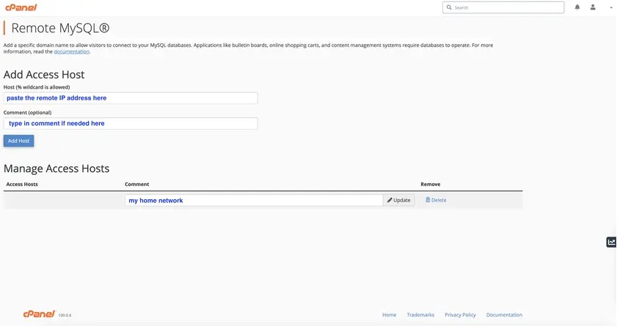617x328 pixels.
Task: Click the cPanel footer logo
Action: coord(40,314)
